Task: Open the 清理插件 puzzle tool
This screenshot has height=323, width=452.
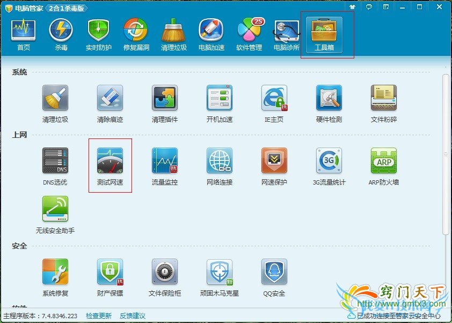Action: coord(165,104)
